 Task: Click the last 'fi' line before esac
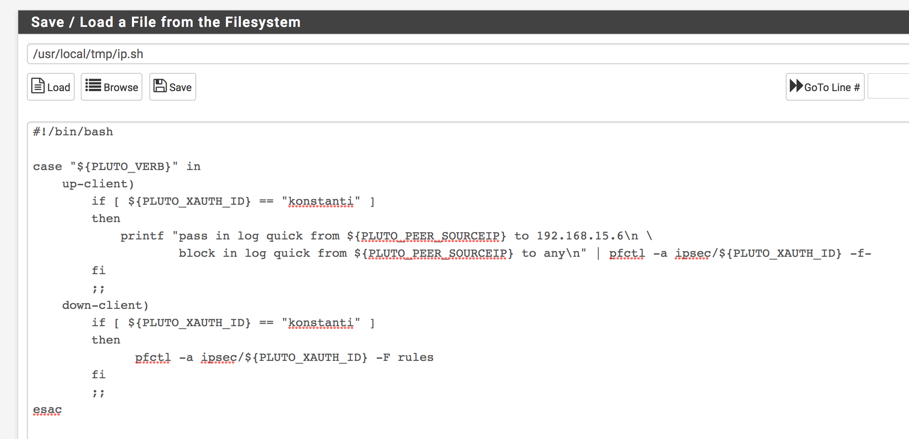coord(99,375)
